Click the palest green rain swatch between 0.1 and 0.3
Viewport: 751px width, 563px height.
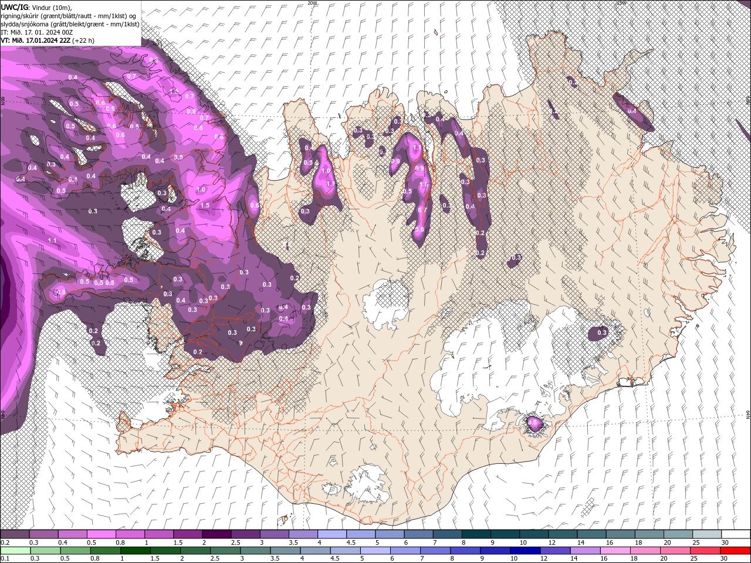(x=15, y=551)
